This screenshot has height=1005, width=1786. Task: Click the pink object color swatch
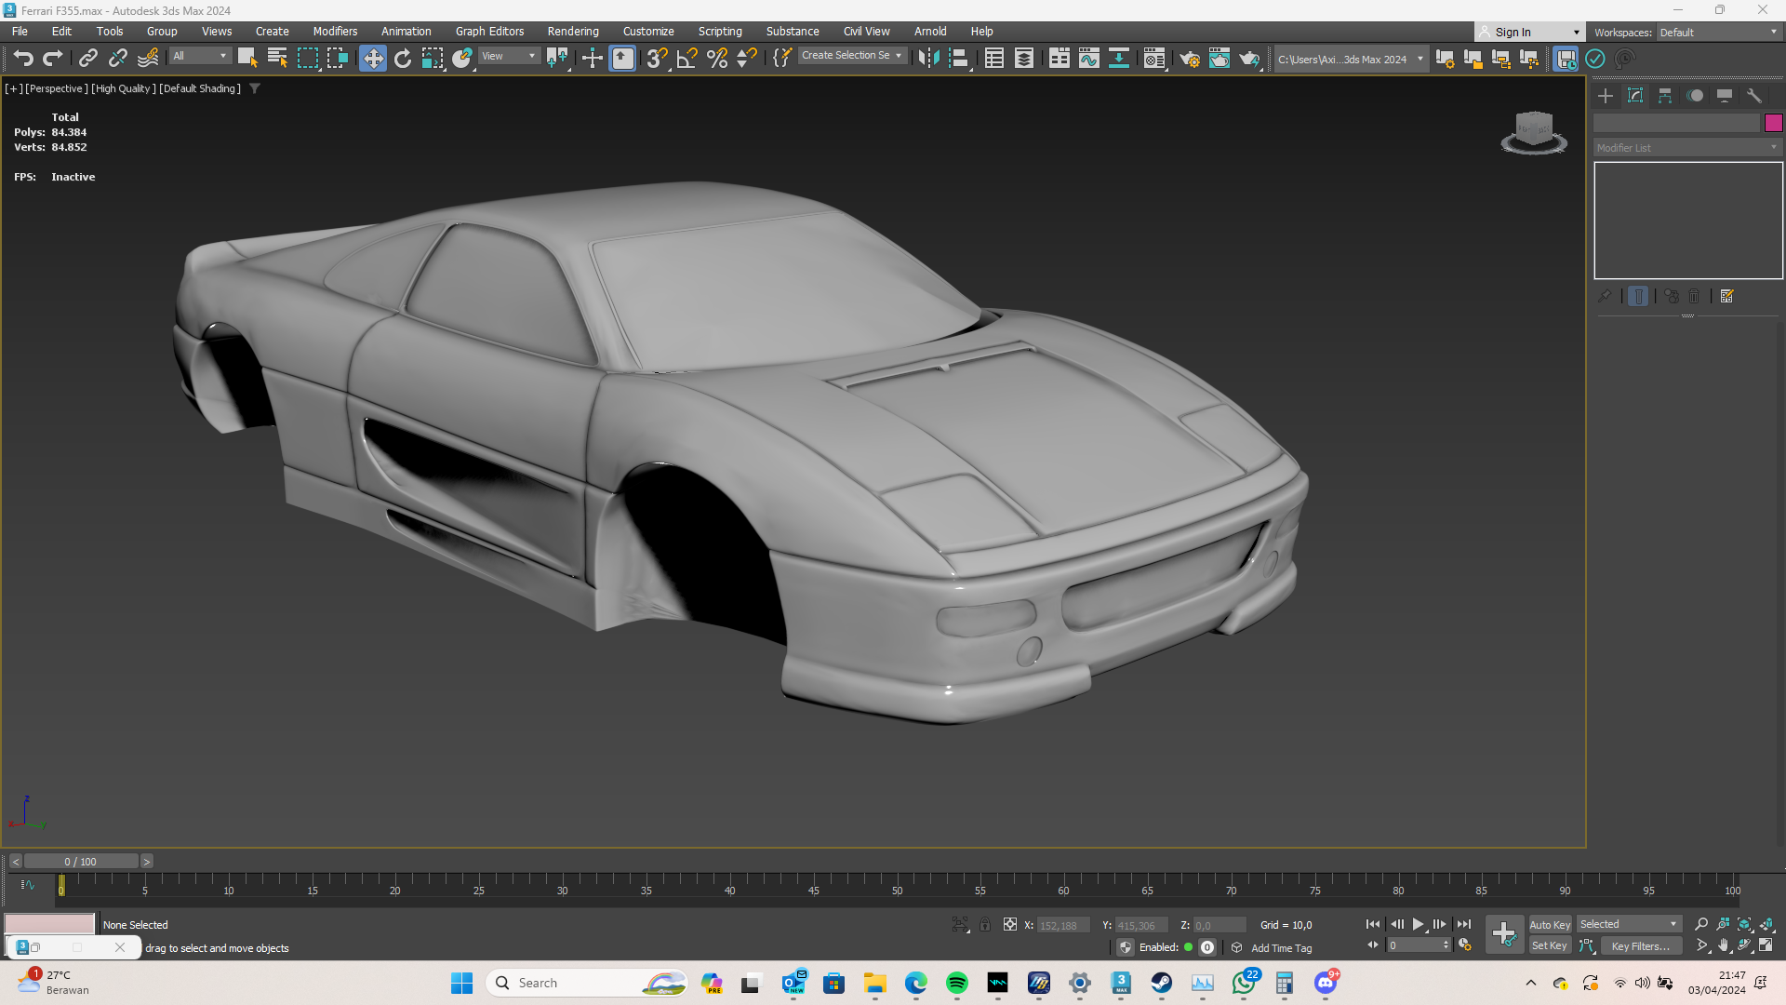coord(1773,123)
